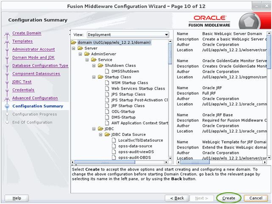Click the tree's vertical scrollbar down arrow
This screenshot has height=204, width=272.
(170, 158)
